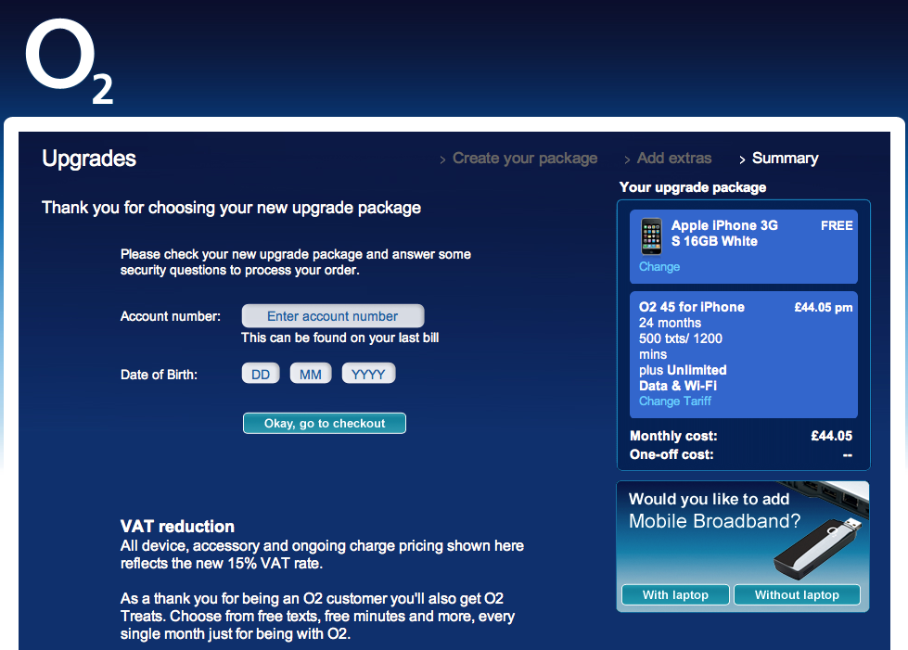908x650 pixels.
Task: Click Change link under Apple iPhone
Action: (x=659, y=267)
